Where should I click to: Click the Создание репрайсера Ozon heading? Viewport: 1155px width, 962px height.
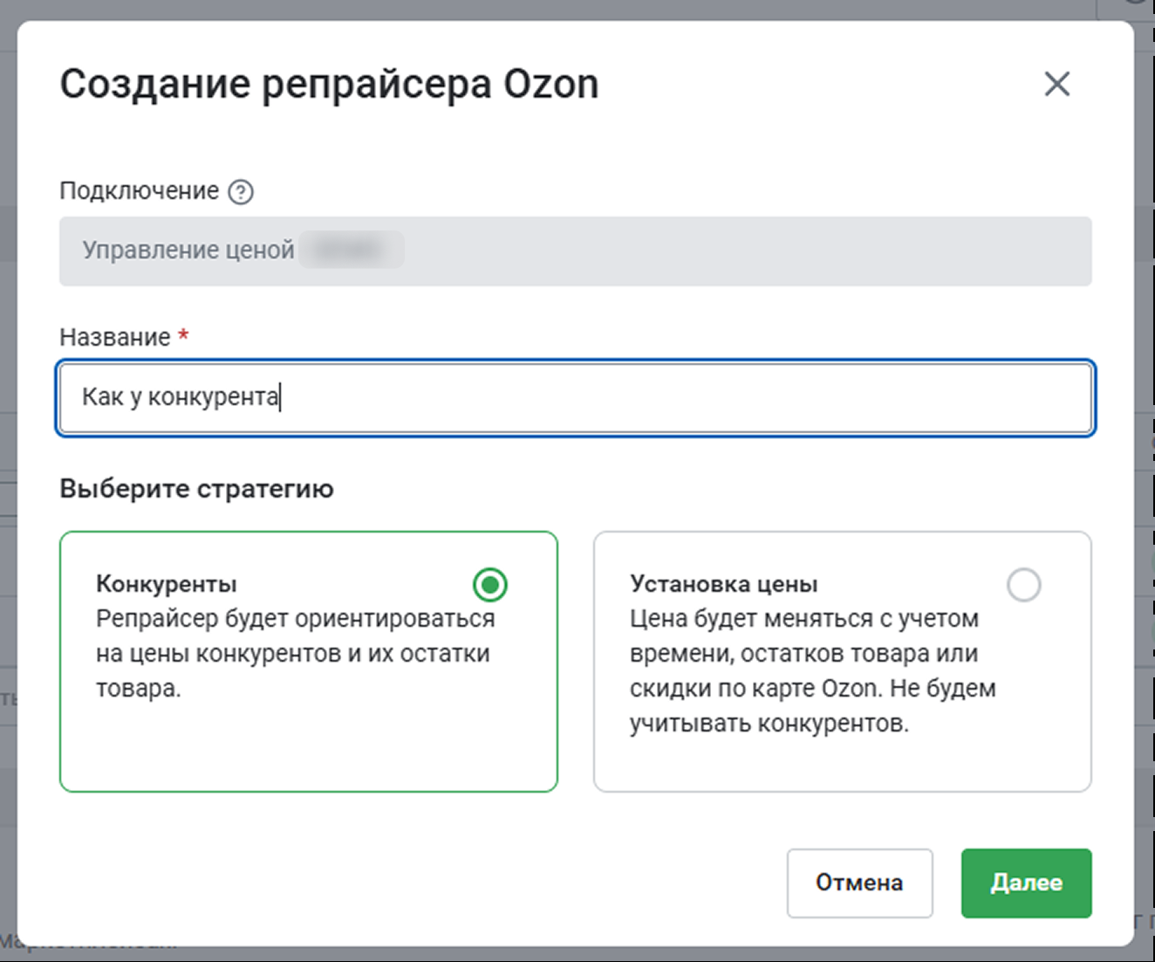coord(329,85)
